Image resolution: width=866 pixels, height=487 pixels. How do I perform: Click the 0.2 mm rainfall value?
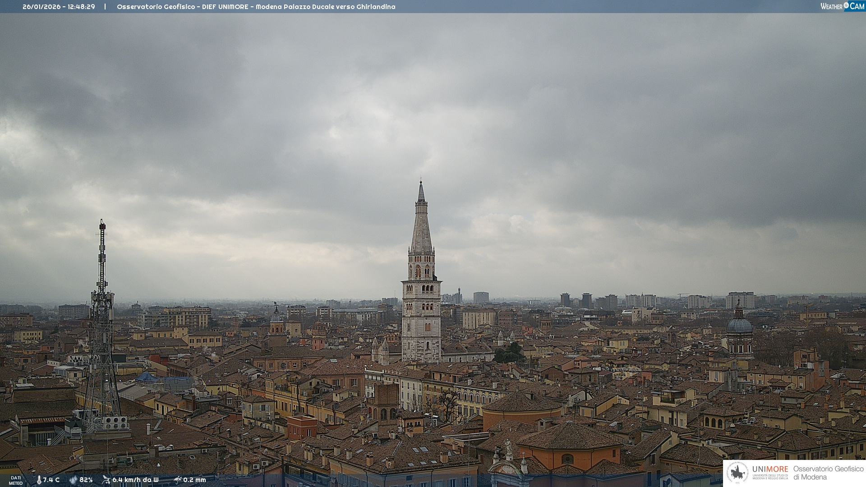click(194, 480)
